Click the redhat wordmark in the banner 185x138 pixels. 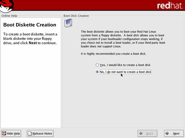click(x=170, y=6)
